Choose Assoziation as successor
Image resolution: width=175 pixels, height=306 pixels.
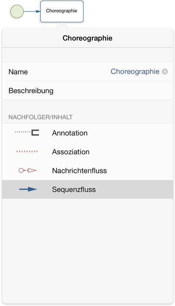[88, 152]
